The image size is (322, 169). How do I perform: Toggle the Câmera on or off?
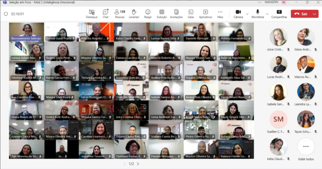click(238, 14)
